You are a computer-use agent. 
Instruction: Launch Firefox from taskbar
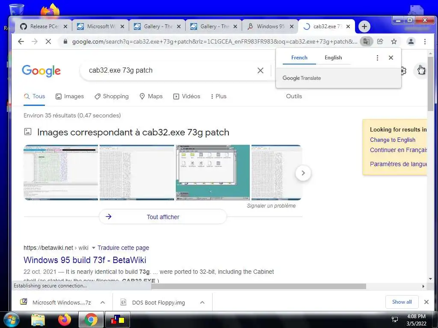[65, 319]
